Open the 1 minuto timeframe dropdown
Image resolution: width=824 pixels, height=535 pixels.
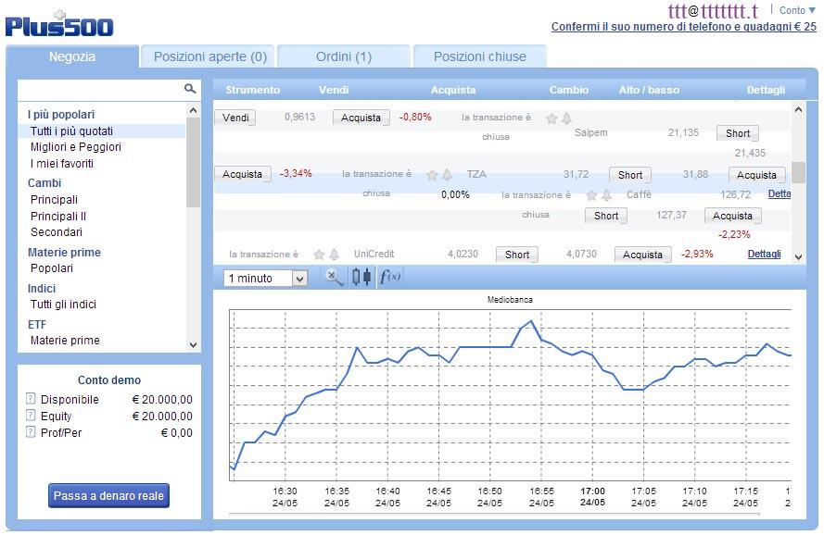click(265, 279)
